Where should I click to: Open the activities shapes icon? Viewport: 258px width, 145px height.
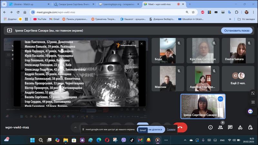(x=240, y=127)
